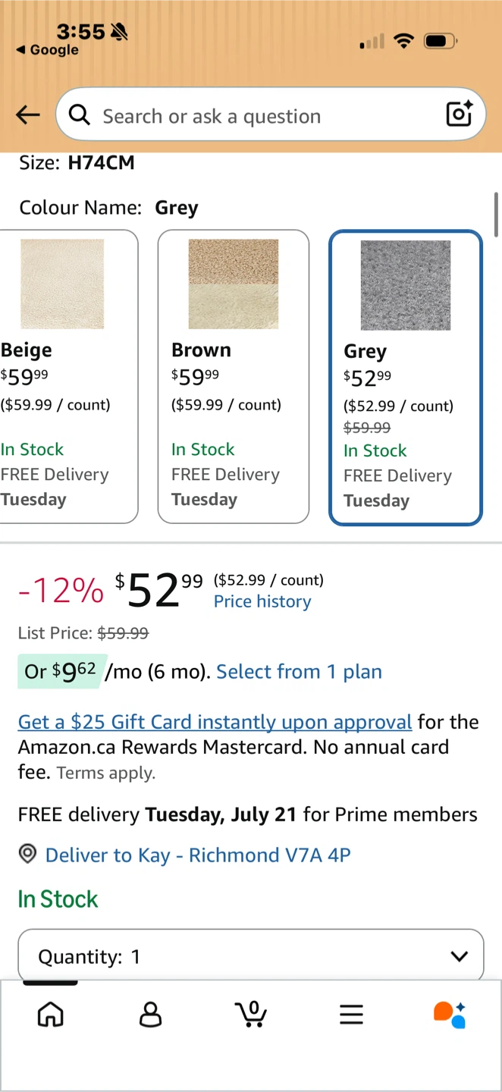Select the Grey colour option
Image resolution: width=502 pixels, height=1092 pixels.
(x=406, y=378)
